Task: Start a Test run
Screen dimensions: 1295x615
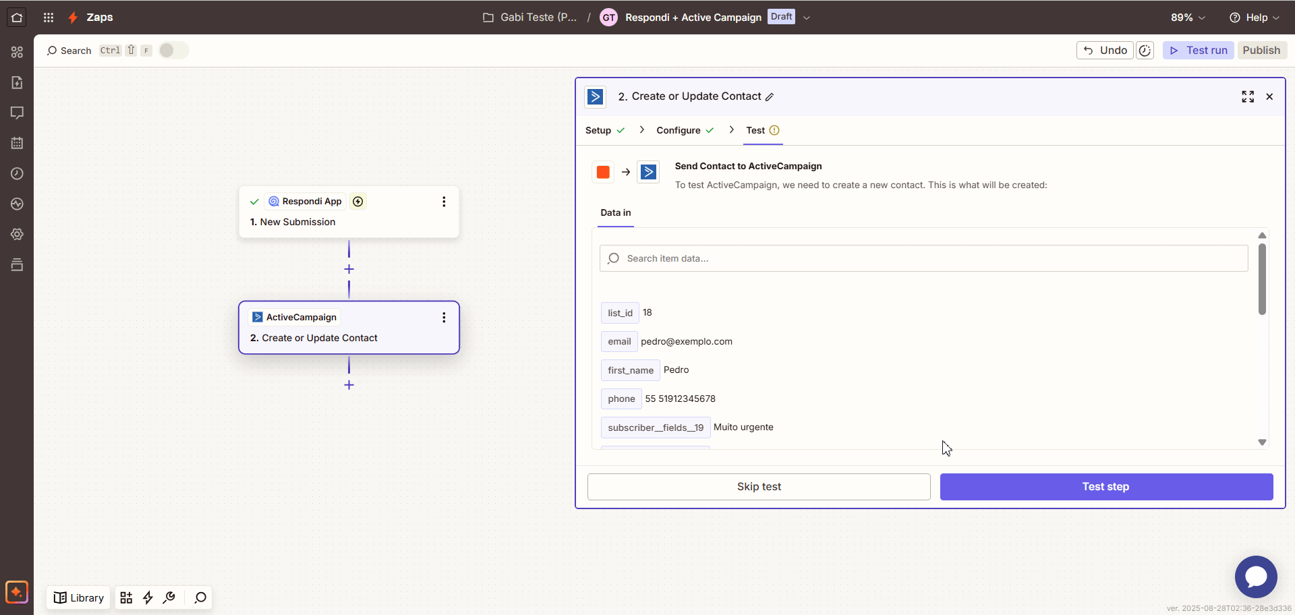Action: pyautogui.click(x=1199, y=51)
